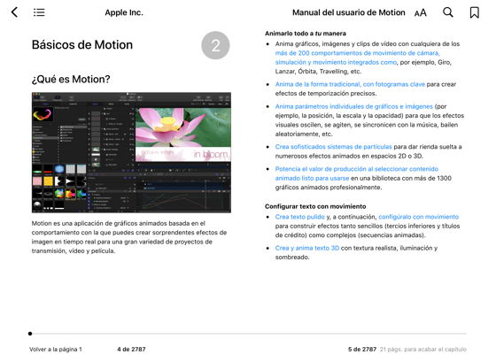
Task: Click the paragraph starting Motion es una aplicación
Action: [129, 237]
